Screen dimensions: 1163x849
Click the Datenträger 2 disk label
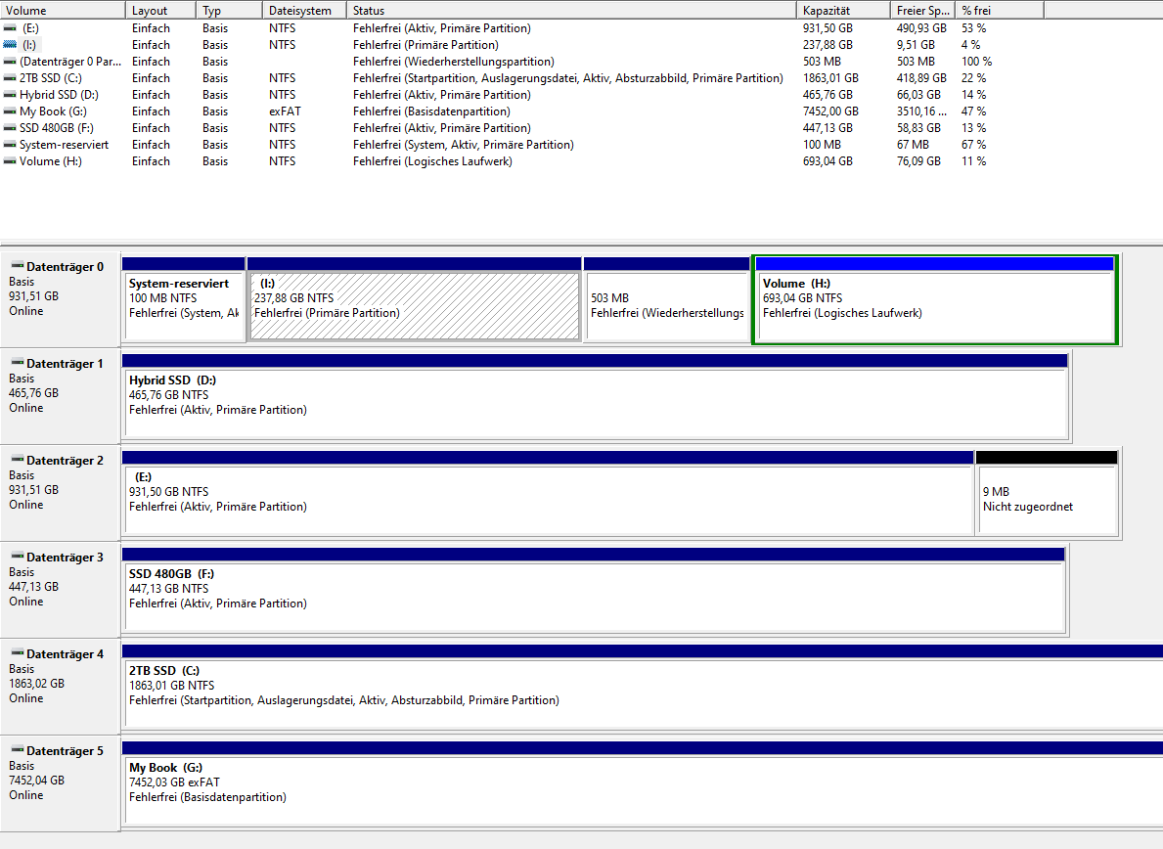coord(66,461)
